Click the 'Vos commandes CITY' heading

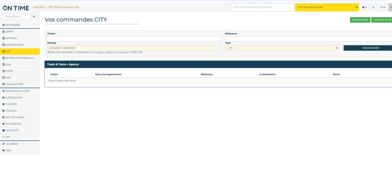coord(76,20)
